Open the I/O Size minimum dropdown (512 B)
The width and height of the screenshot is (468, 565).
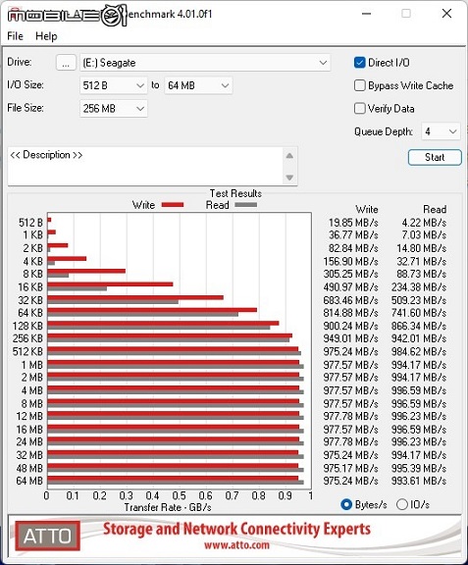pos(114,85)
